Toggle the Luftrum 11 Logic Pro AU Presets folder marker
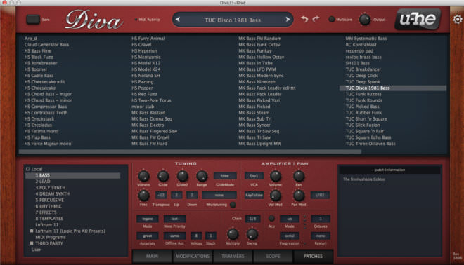 [x=32, y=231]
